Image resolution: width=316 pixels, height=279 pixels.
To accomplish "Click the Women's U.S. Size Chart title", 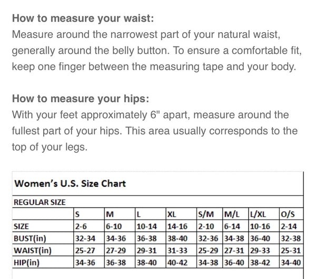I will click(x=70, y=184).
